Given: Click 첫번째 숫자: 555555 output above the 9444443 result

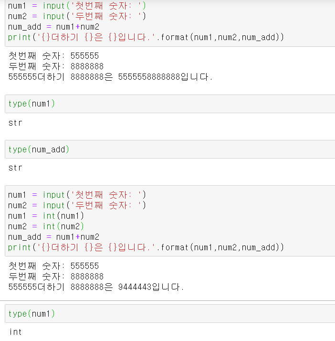Looking at the screenshot, I should 53,266.
